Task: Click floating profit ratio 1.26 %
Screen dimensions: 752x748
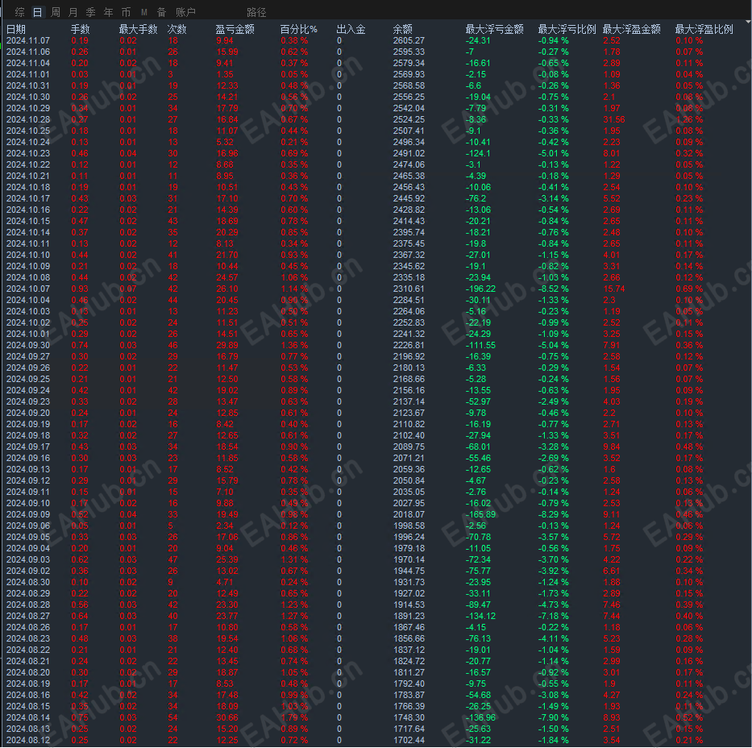Action: pyautogui.click(x=689, y=119)
